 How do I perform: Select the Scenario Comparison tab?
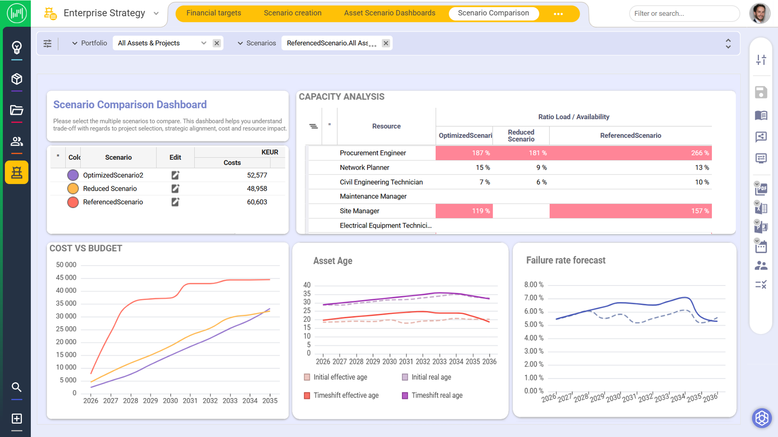coord(493,13)
